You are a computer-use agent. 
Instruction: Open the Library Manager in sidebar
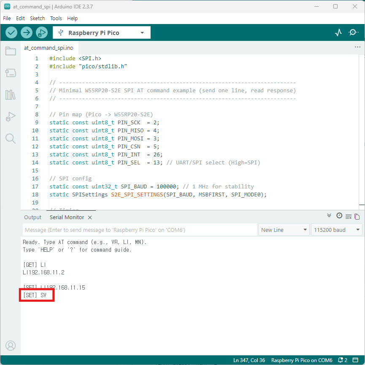point(11,95)
